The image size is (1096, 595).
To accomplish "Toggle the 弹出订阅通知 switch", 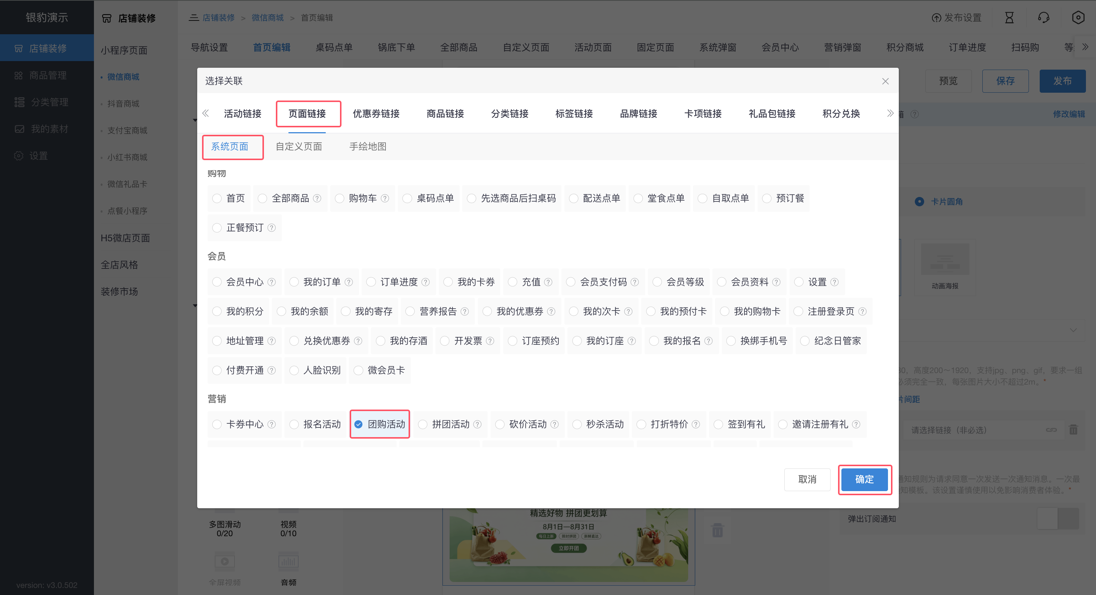I will [x=1058, y=519].
